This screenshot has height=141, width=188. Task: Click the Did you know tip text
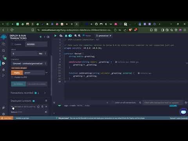tap(101, 118)
